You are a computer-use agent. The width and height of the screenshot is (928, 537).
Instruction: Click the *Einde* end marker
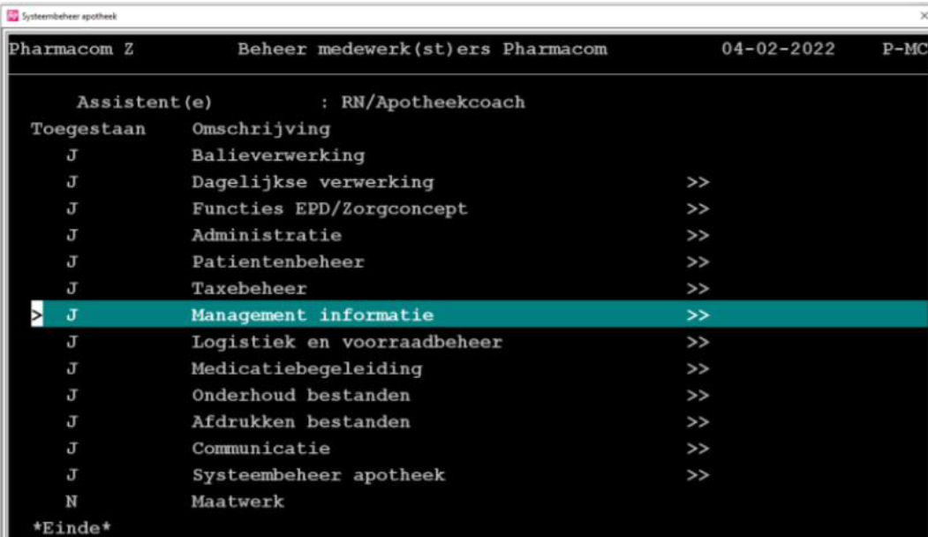coord(71,528)
